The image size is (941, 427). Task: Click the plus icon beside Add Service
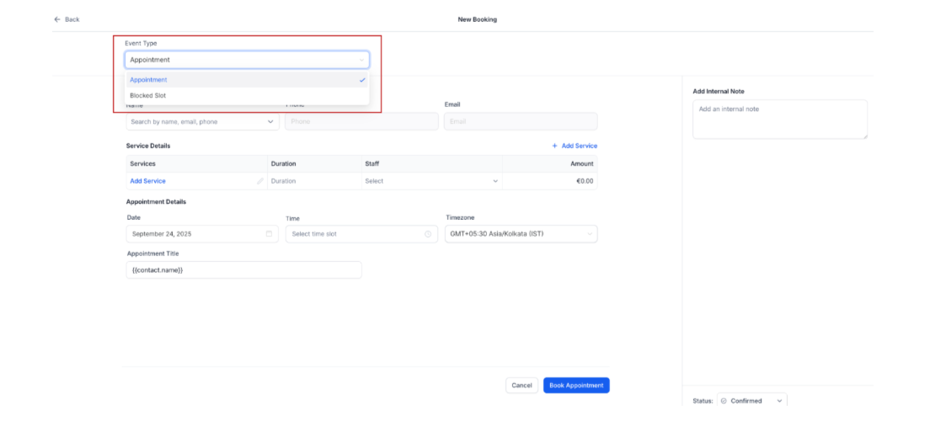click(x=554, y=146)
